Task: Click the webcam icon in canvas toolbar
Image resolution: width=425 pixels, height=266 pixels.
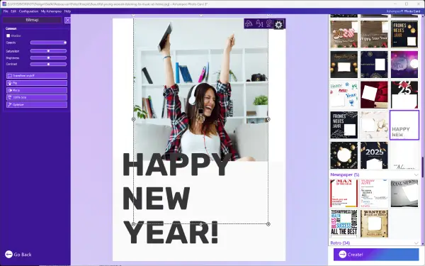Action: click(x=269, y=24)
